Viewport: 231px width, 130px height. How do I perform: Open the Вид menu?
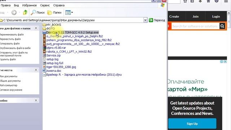pyautogui.click(x=16, y=5)
